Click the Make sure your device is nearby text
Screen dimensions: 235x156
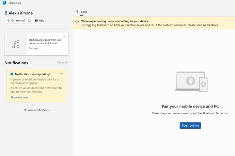click(x=190, y=113)
